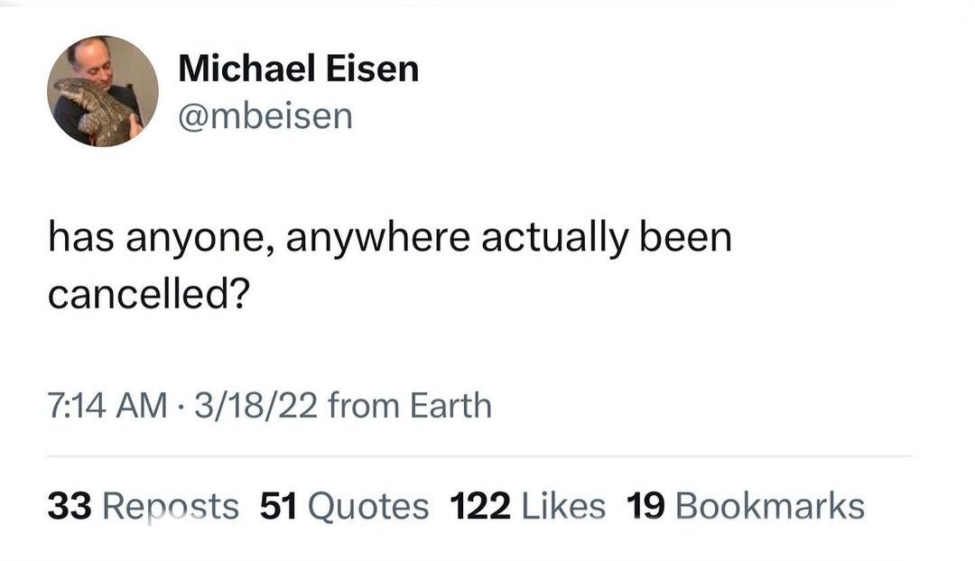The height and width of the screenshot is (561, 975).
Task: Click the "from Earth" location label
Action: click(x=410, y=405)
